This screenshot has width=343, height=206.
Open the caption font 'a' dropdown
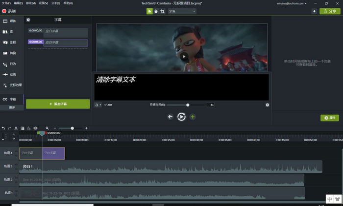[98, 105]
